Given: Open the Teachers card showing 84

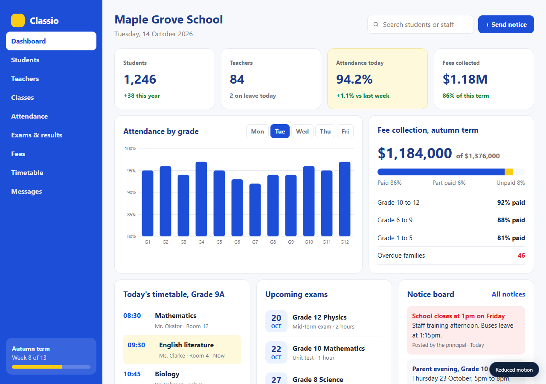Looking at the screenshot, I should coord(271,79).
